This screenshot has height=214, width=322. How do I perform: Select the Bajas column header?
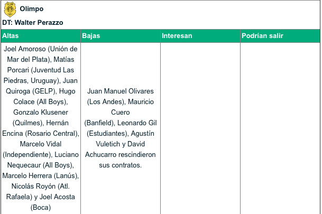click(121, 36)
